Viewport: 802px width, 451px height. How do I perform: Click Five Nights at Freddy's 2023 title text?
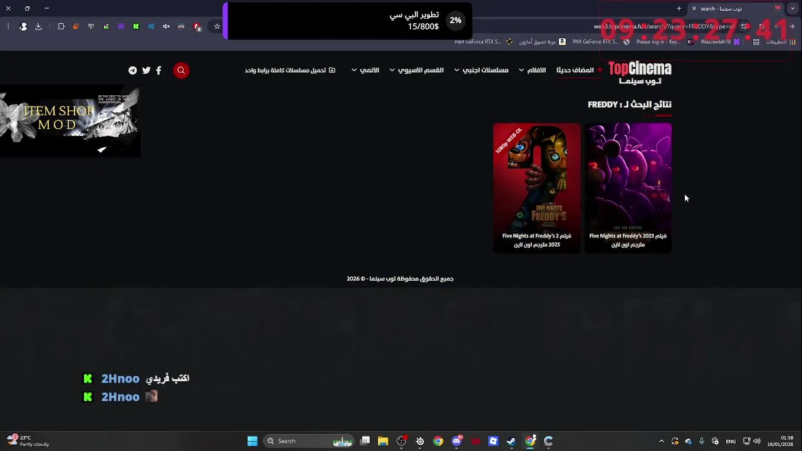(628, 241)
